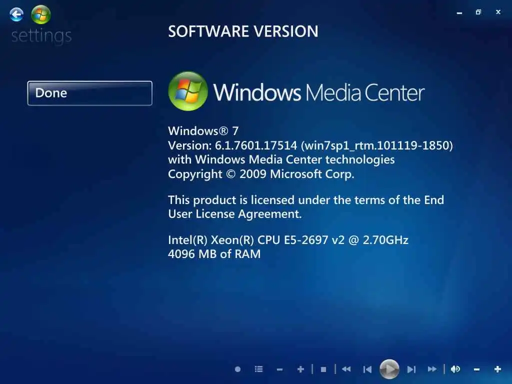Image resolution: width=512 pixels, height=384 pixels.
Task: Start playback with the round play button
Action: click(389, 369)
